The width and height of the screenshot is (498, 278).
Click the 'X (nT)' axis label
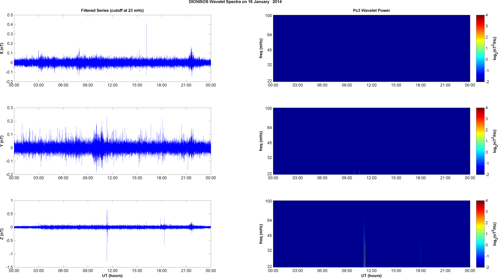tap(2, 49)
